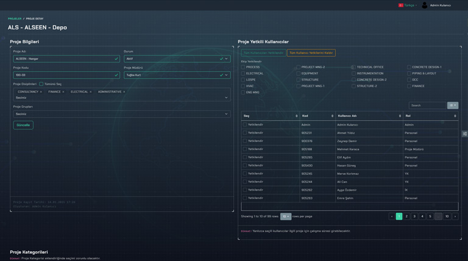Check the Tümünü Seç checkbox

pyautogui.click(x=41, y=84)
